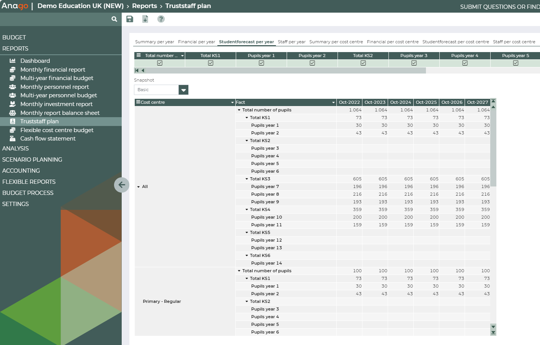The image size is (540, 345).
Task: Click the balance sheet scales icon
Action: click(13, 113)
